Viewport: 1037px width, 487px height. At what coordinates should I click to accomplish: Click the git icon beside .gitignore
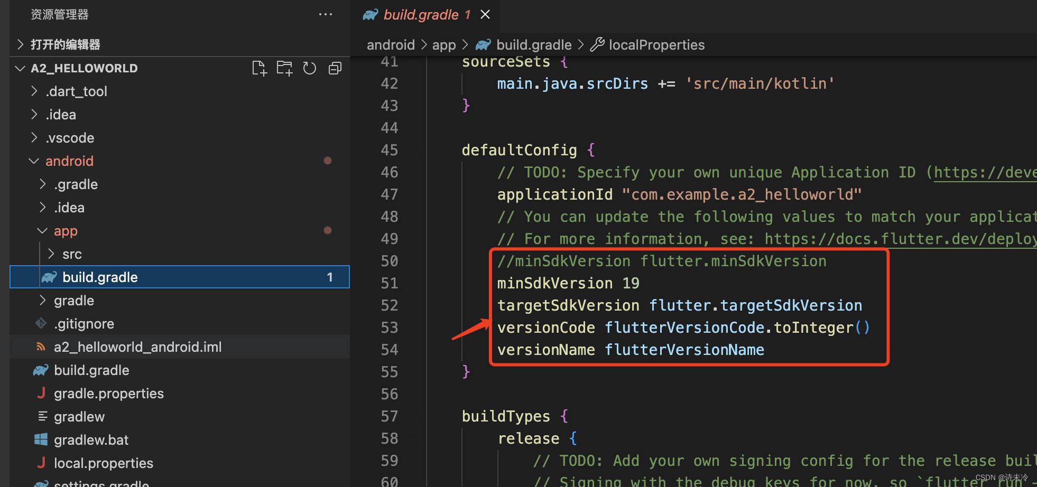(41, 323)
